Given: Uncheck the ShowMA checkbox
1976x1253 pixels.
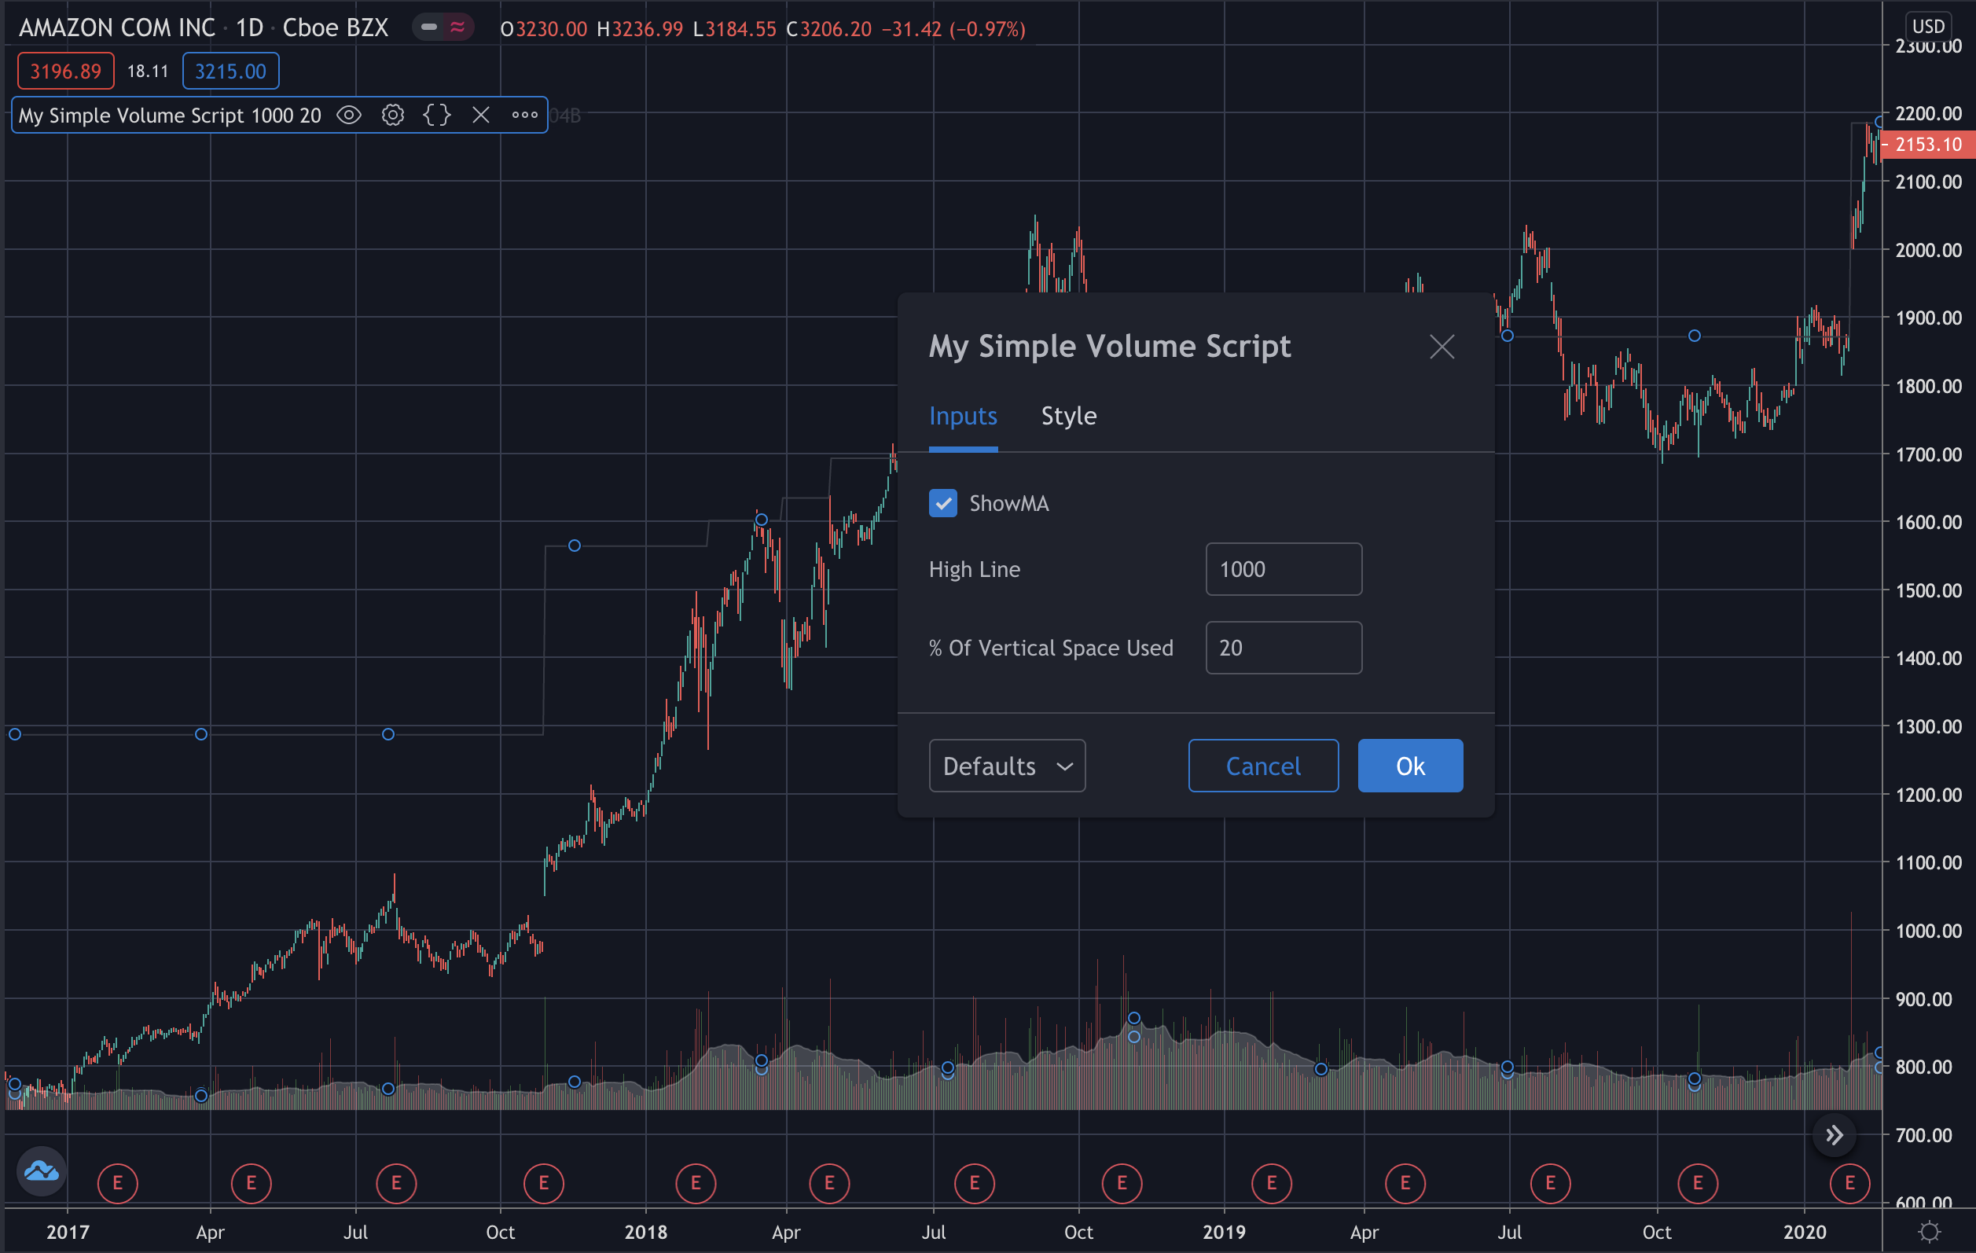Looking at the screenshot, I should tap(943, 503).
